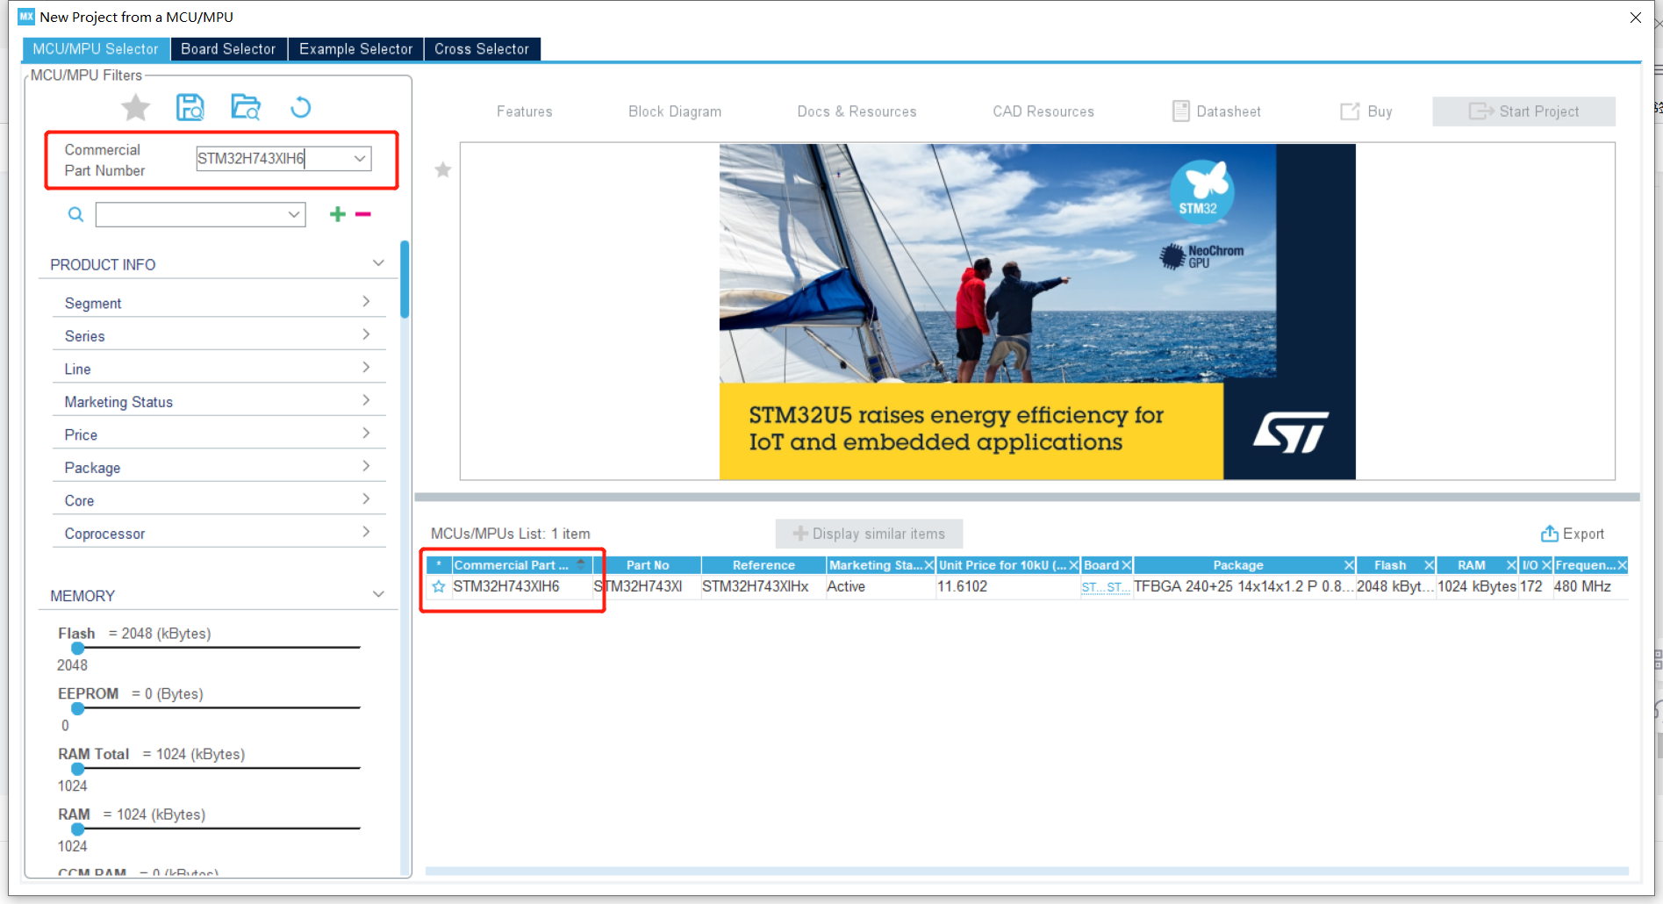Expand the Marketing Status filter
1663x904 pixels.
pyautogui.click(x=366, y=400)
